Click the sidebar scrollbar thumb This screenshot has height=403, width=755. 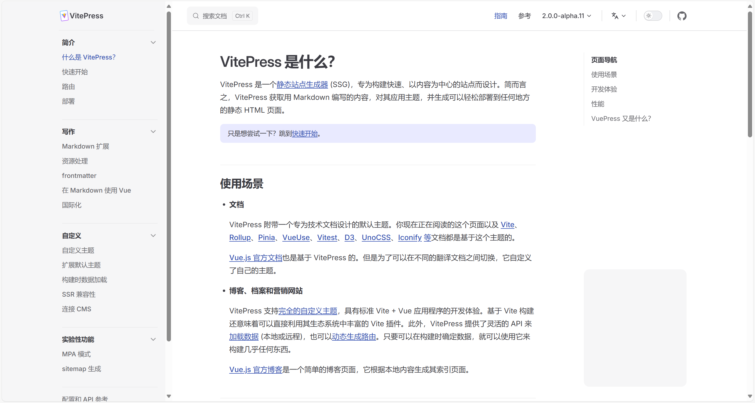(x=169, y=176)
